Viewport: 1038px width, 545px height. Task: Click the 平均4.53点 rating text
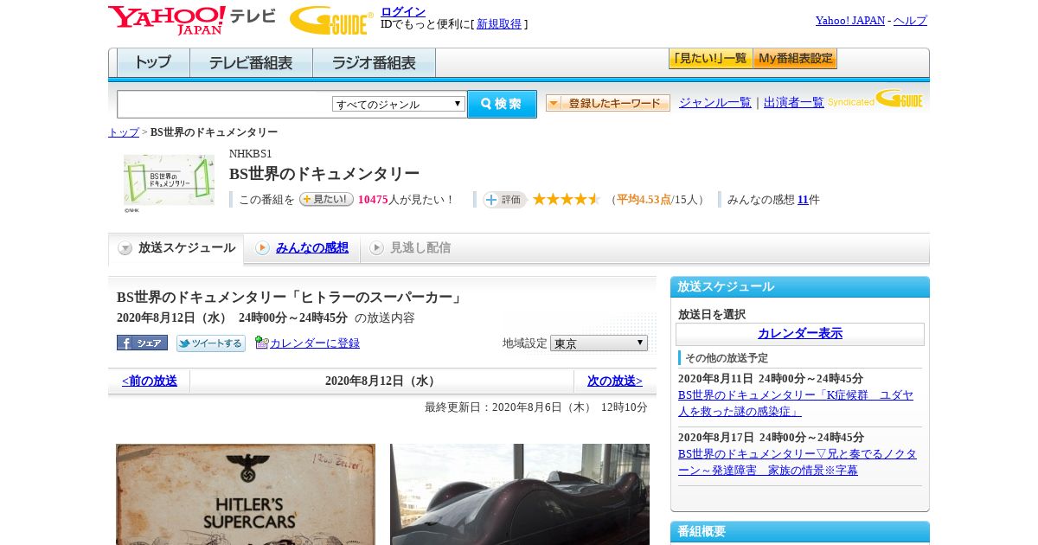(x=644, y=200)
